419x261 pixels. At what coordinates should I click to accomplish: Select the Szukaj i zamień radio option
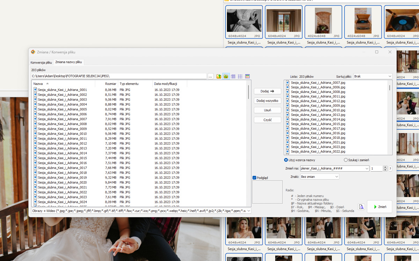coord(346,160)
